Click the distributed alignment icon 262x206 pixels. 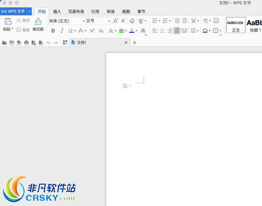(184, 31)
